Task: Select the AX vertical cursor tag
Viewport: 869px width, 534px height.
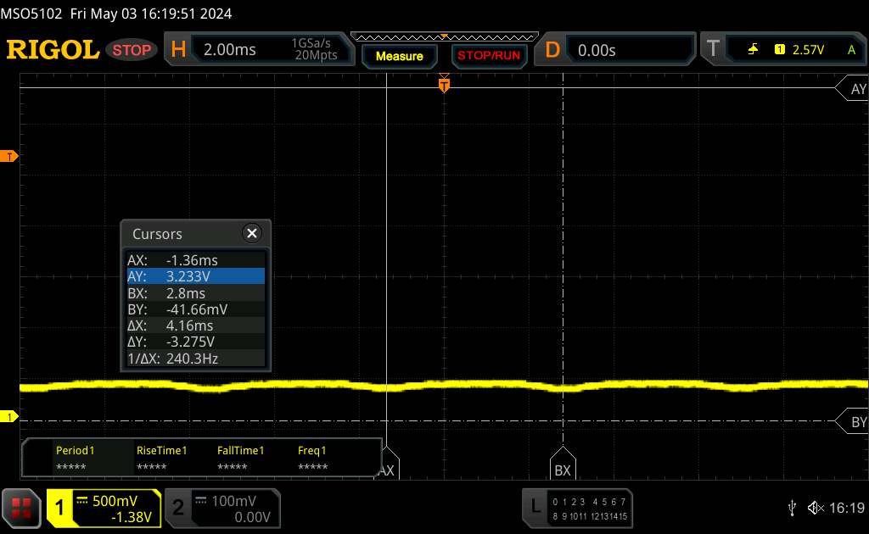Action: [387, 464]
